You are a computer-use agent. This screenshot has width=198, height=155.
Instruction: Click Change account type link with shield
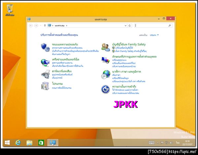124,48
